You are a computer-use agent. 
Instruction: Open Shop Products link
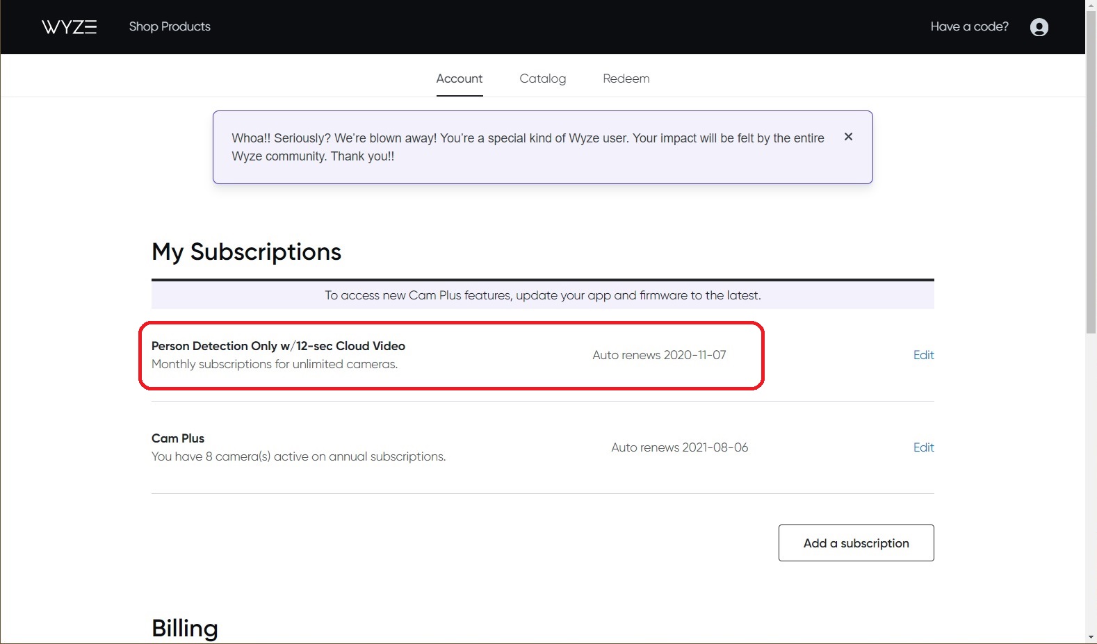click(170, 26)
